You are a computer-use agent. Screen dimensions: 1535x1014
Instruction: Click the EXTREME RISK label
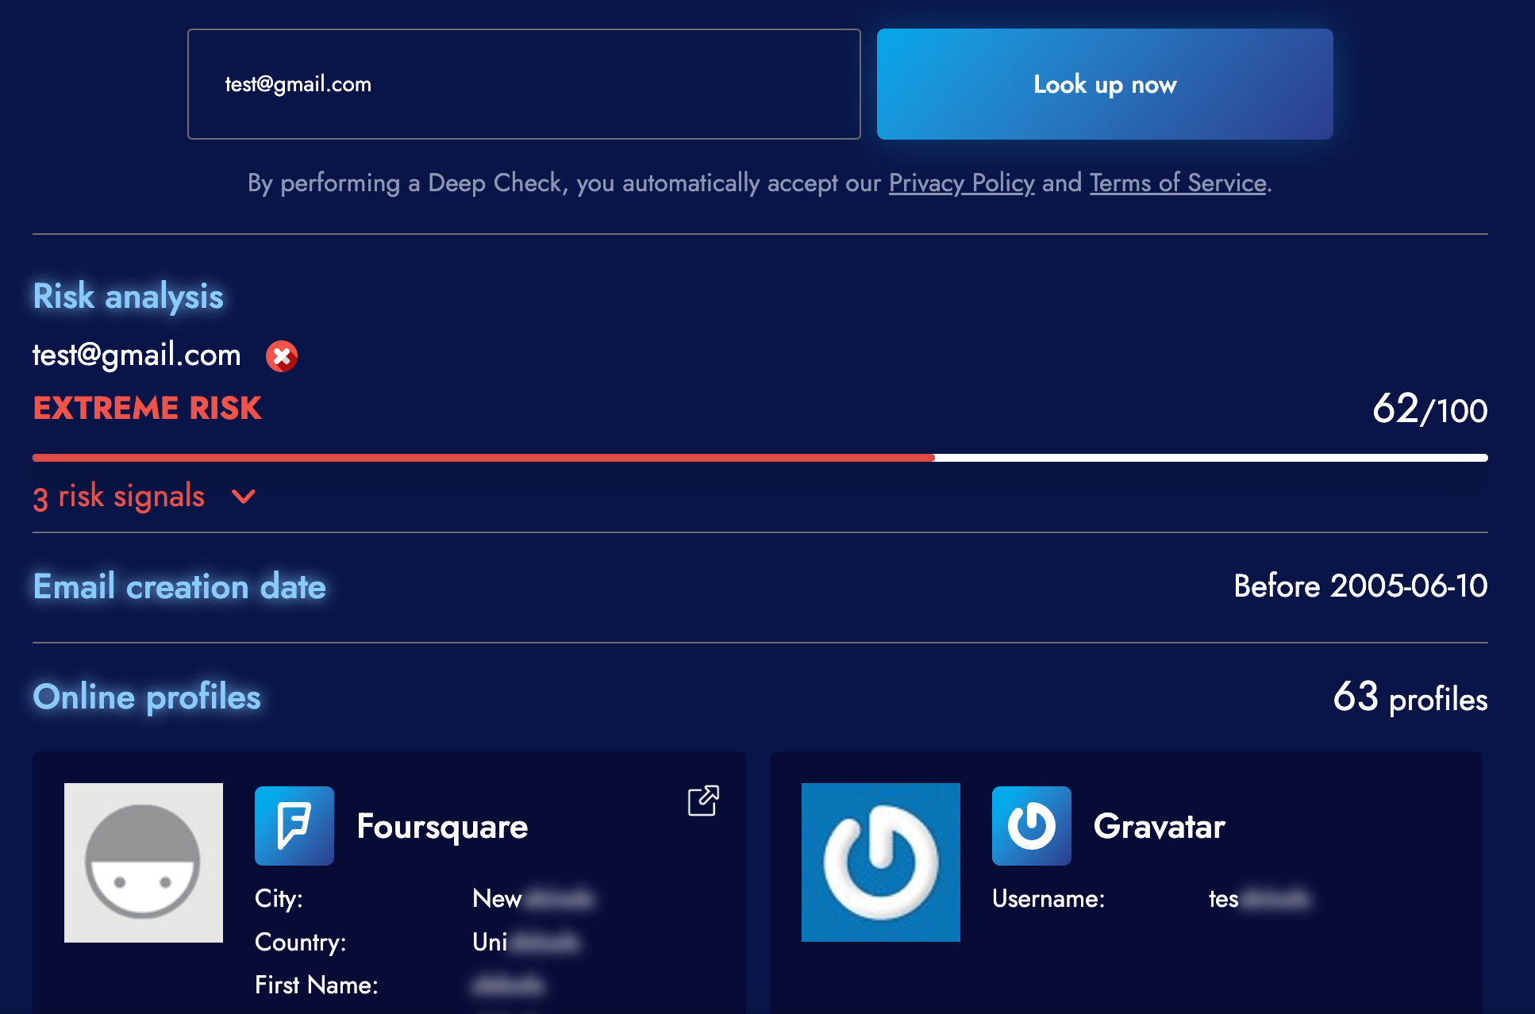coord(147,409)
